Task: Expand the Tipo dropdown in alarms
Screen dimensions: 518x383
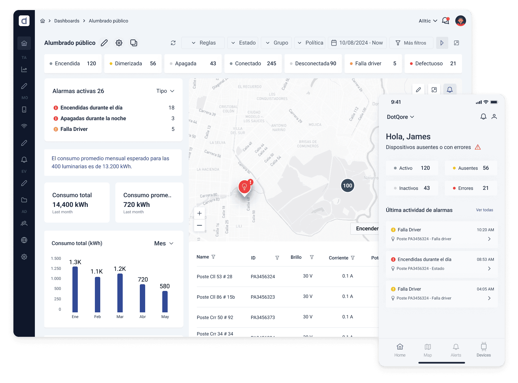Action: 165,91
